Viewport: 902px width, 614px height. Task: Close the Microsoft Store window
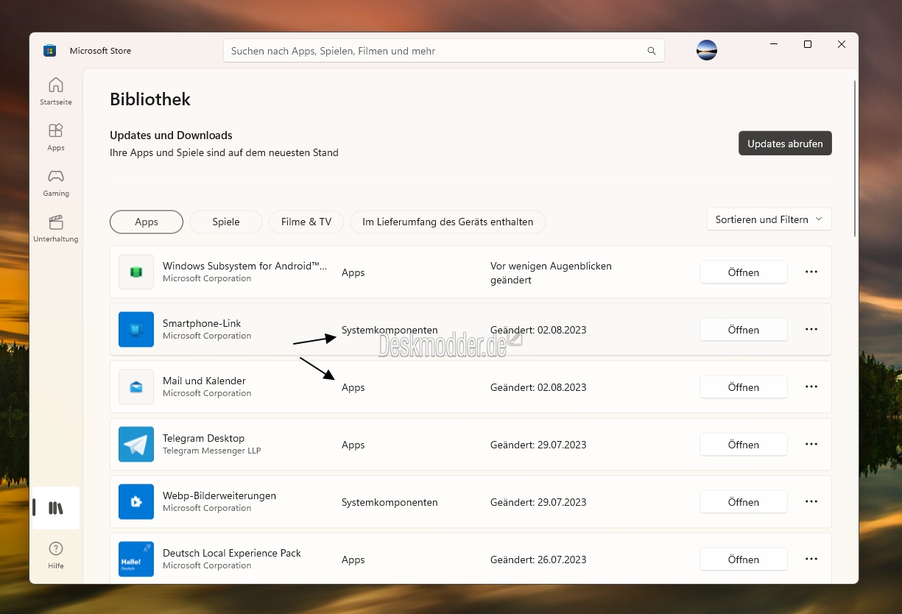point(842,44)
